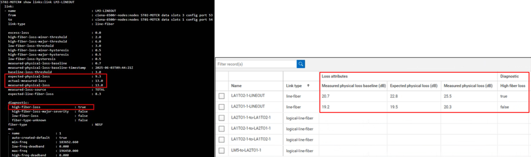Select the LA2T01-1-to-LA1T02-1 link name

251,117
